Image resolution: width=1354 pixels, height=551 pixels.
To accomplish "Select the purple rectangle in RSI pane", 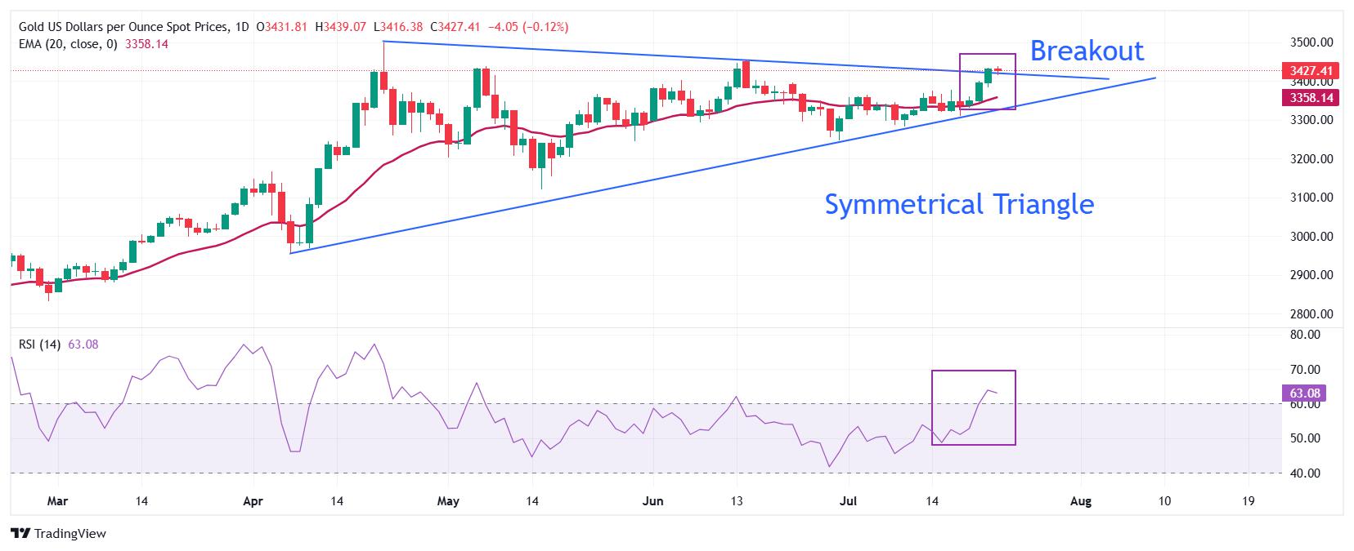I will click(x=974, y=407).
